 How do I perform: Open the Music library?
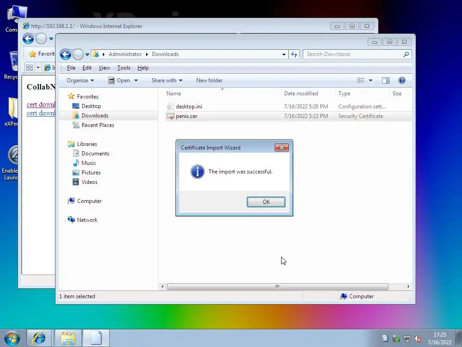click(x=89, y=163)
